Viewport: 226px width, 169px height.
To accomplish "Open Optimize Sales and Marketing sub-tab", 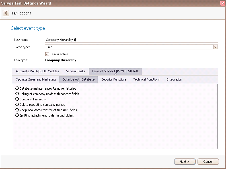I will [36, 79].
